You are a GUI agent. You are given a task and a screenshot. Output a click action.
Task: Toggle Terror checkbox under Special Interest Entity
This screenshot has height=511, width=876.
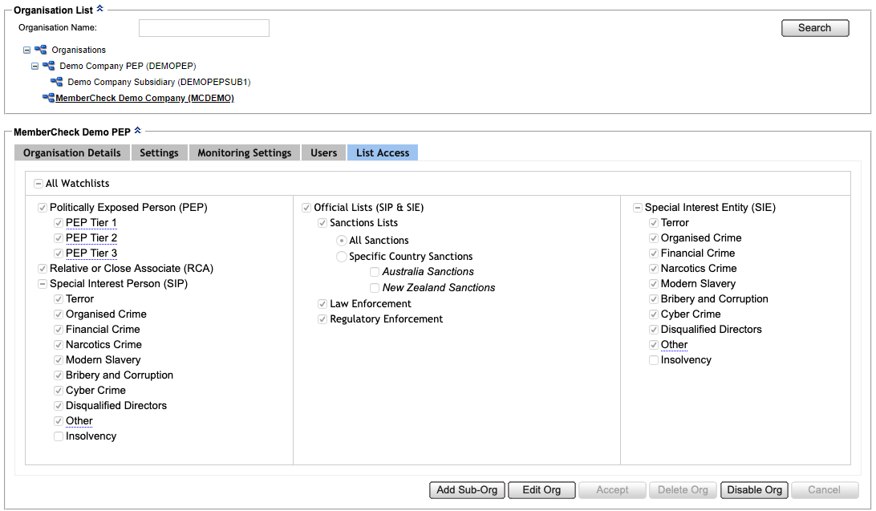point(653,223)
